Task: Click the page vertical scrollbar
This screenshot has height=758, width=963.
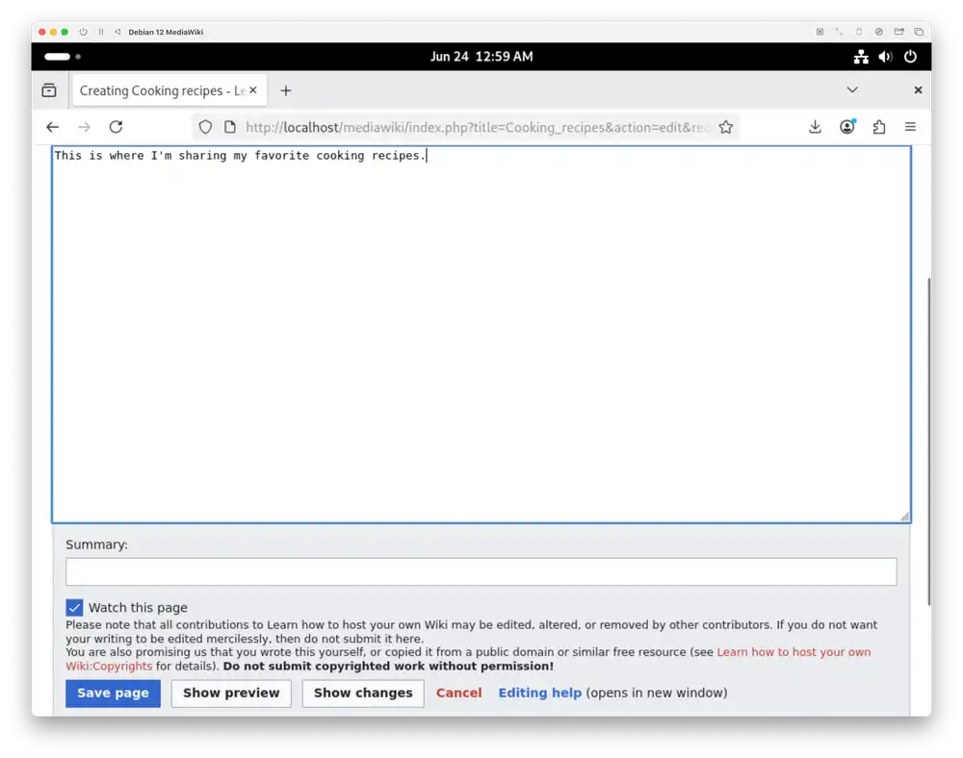Action: [928, 442]
